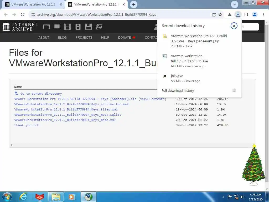Screen dimensions: 269x202
Task: Click the horizontal scroll left arrow in file list
Action: tap(11, 145)
